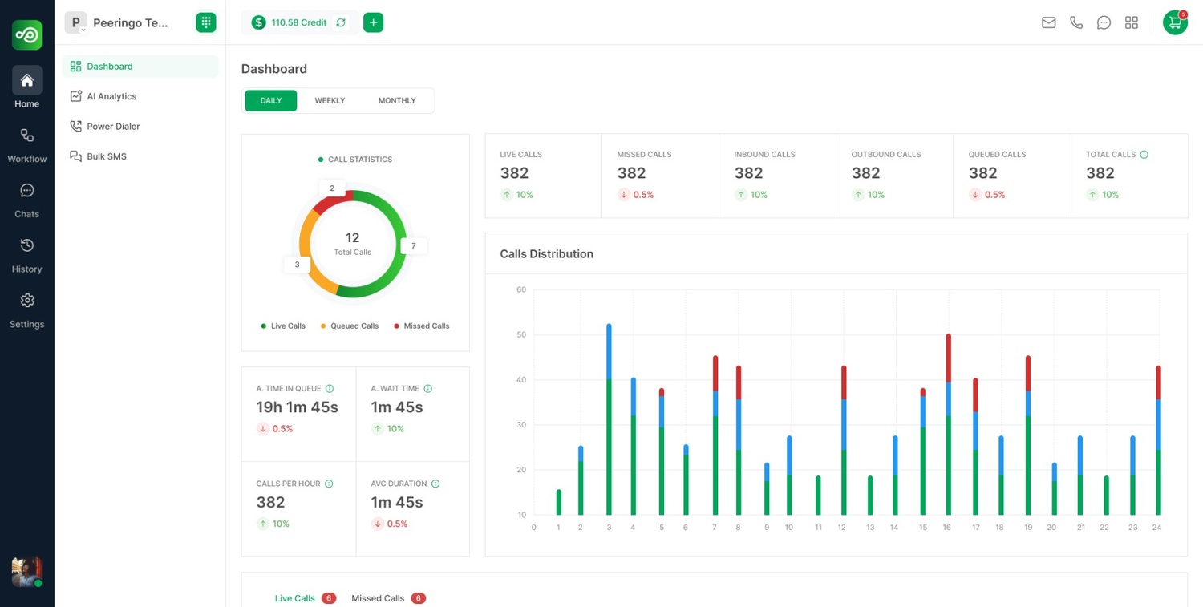Open Power Dialer menu item
Viewport: 1203px width, 607px height.
[113, 127]
